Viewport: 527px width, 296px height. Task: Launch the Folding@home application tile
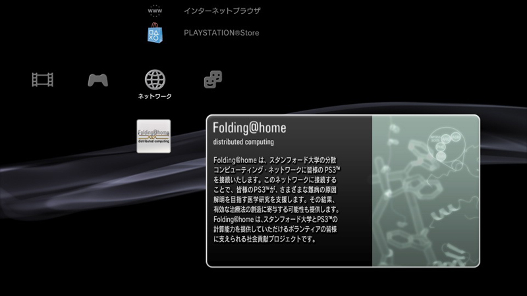pyautogui.click(x=153, y=136)
